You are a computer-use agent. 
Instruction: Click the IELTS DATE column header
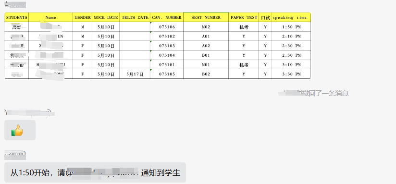[135, 17]
